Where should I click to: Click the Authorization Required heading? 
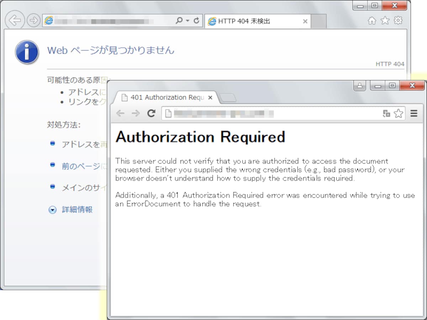(200, 137)
